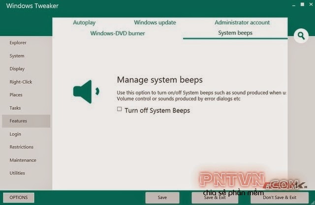Click the Save button

162,198
